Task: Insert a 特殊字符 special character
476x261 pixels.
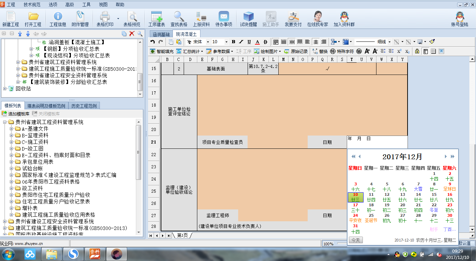Action: pos(341,51)
